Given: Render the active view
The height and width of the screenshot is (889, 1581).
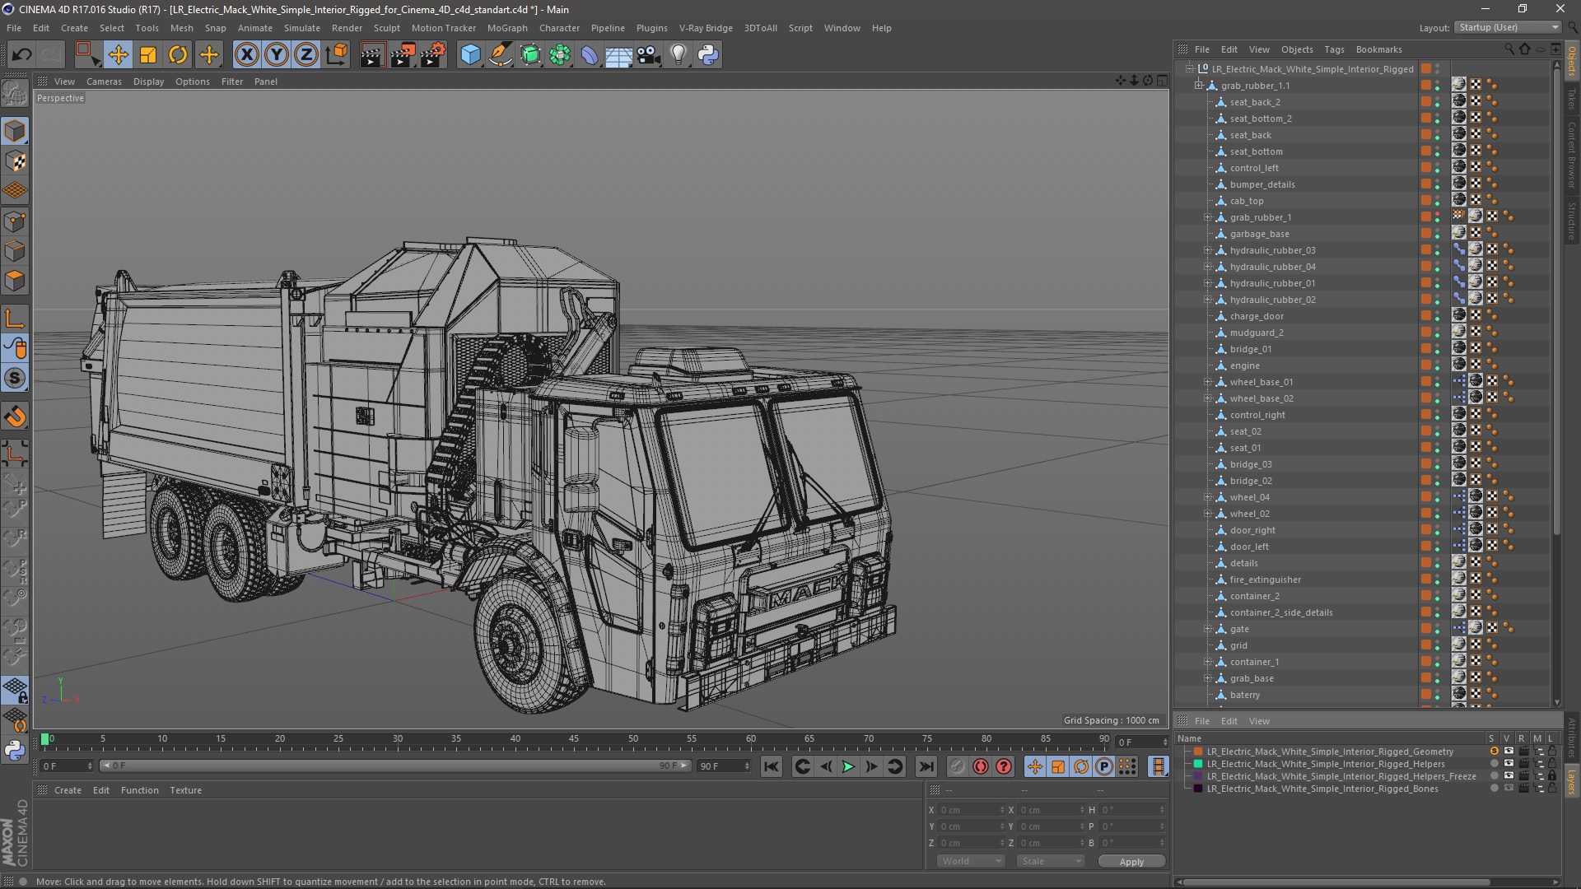Looking at the screenshot, I should [x=372, y=55].
